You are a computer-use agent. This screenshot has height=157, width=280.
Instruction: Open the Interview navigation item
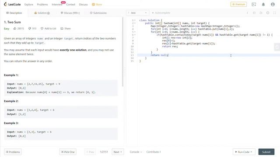coord(57,4)
